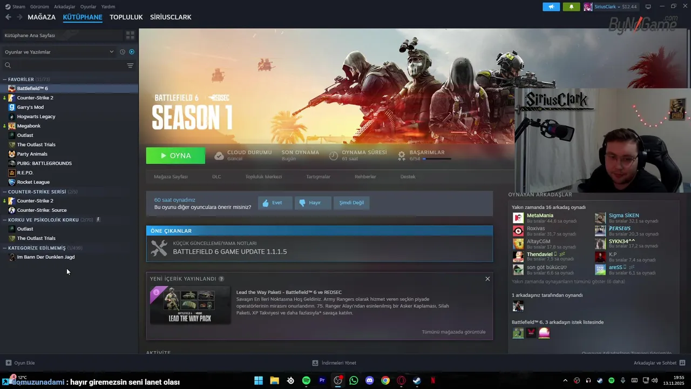Screen dimensions: 691x389
Task: Recommend game with the Evet button
Action: 275,203
